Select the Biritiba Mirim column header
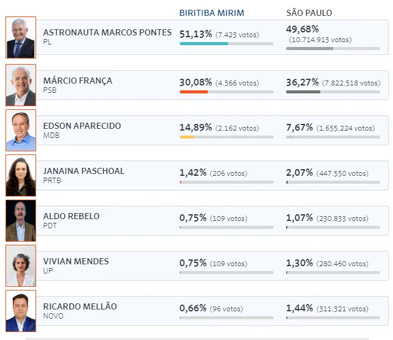 click(x=211, y=13)
